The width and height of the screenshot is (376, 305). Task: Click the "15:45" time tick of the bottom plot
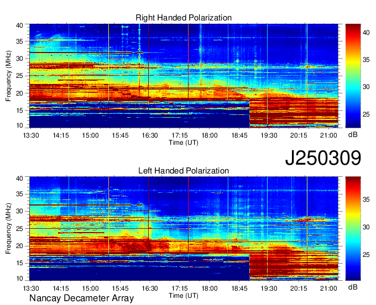click(120, 288)
